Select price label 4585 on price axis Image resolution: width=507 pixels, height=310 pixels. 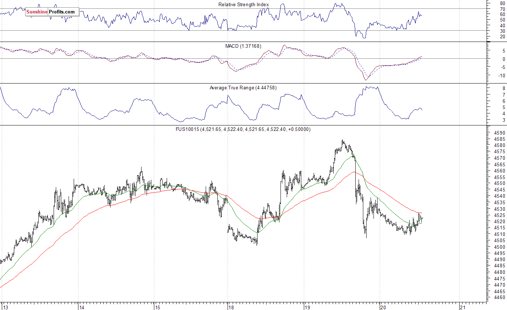click(500, 139)
